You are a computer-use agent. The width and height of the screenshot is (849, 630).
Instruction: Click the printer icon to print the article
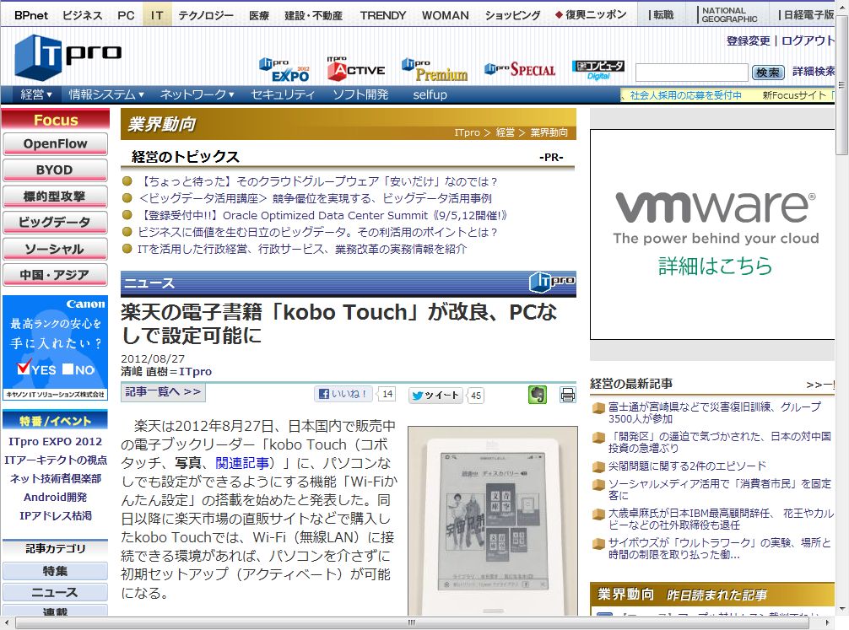(567, 395)
